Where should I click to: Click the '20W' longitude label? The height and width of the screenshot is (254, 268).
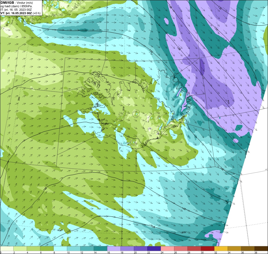pyautogui.click(x=123, y=108)
